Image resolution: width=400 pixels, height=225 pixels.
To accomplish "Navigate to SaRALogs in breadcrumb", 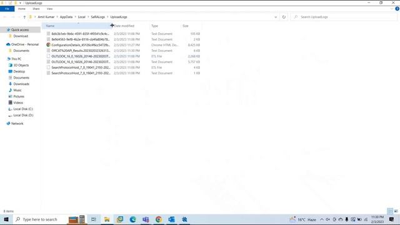I will tap(98, 17).
